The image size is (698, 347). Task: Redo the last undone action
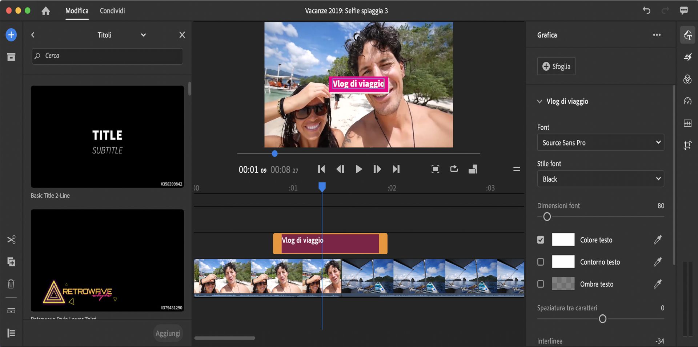tap(665, 11)
